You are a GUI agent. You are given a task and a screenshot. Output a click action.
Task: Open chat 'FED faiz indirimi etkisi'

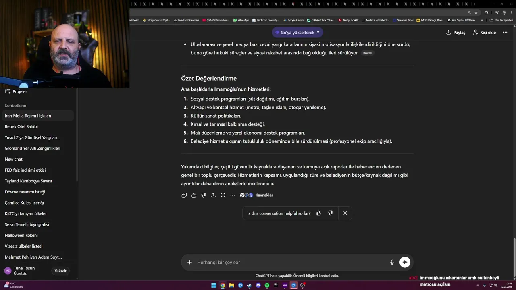tap(37, 170)
